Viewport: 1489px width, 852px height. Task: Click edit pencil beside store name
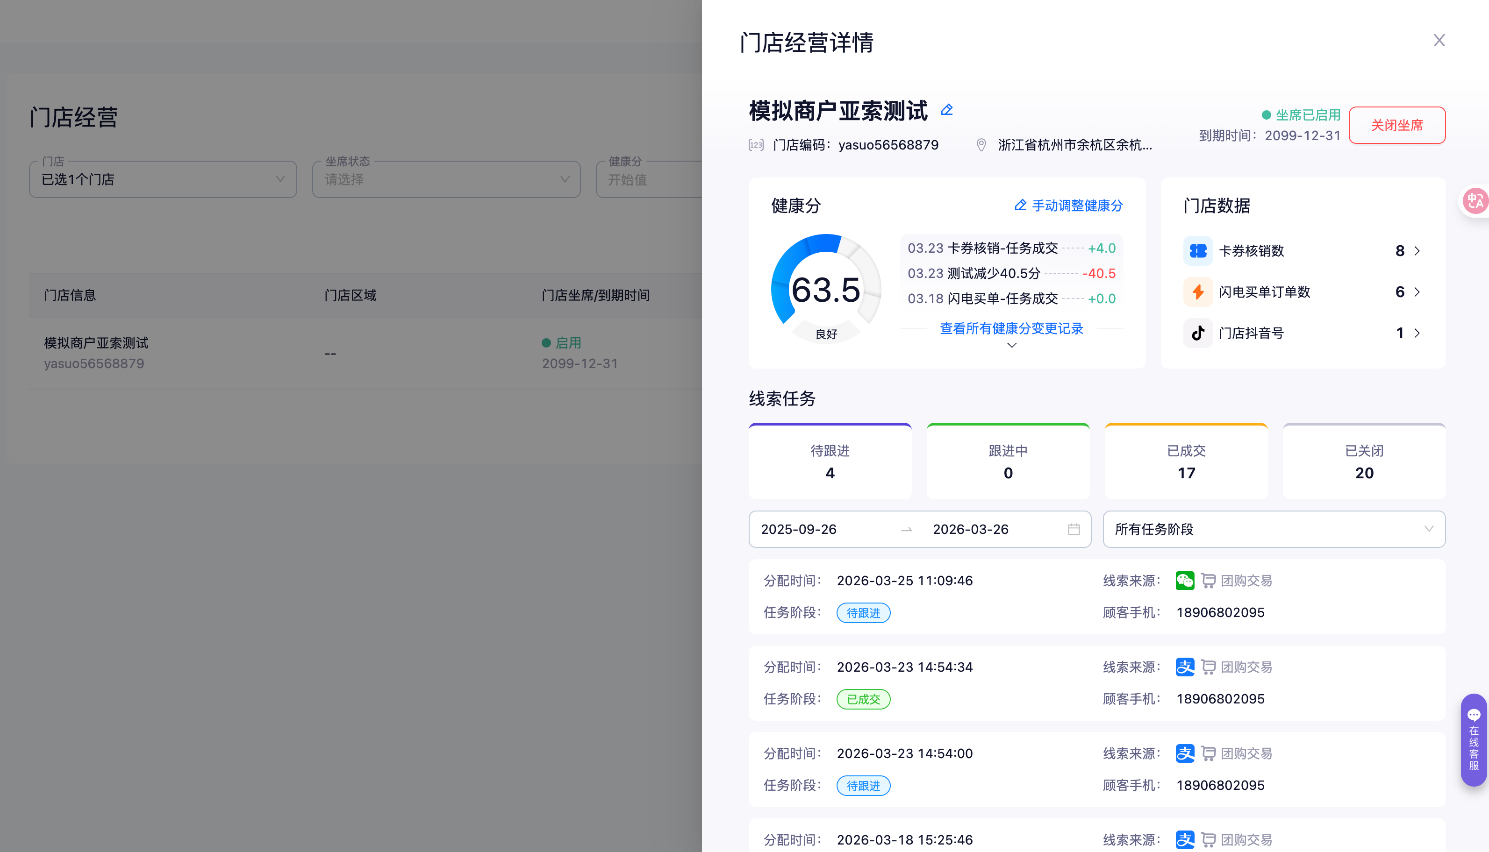[x=946, y=110]
